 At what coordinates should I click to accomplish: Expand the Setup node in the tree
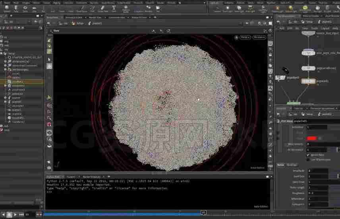click(2, 53)
